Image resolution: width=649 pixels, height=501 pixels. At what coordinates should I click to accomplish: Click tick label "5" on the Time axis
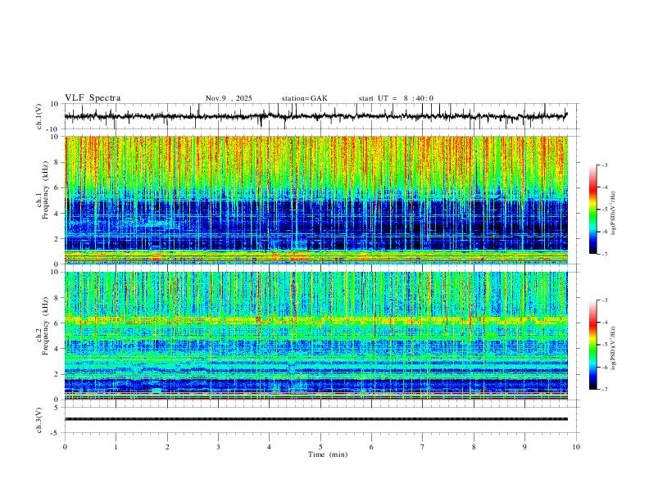coord(320,447)
